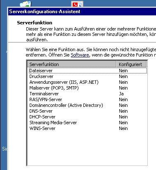Click the 'Ja' value for Terminalserver
Viewport: 156px width, 170px height.
coord(121,94)
